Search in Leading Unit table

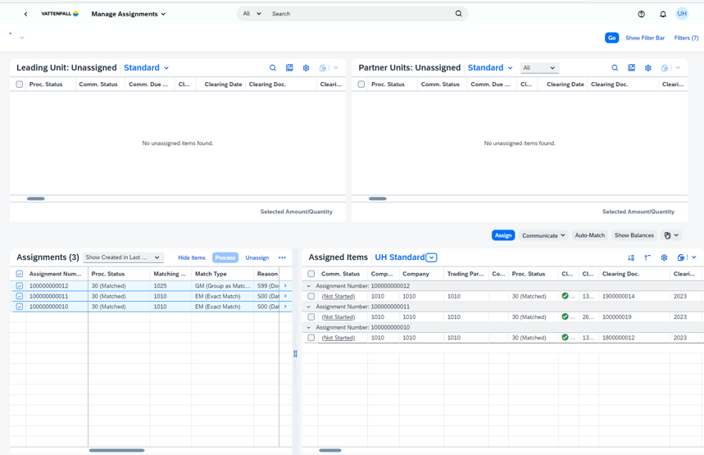tap(273, 68)
